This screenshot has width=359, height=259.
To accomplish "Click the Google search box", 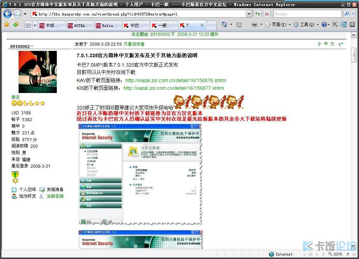I will pos(307,14).
